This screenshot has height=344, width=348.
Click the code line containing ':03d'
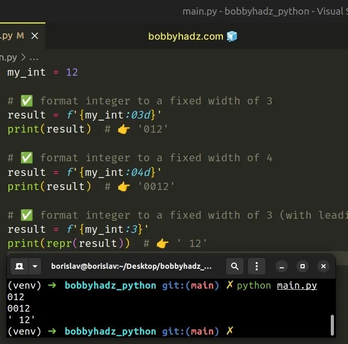[85, 115]
